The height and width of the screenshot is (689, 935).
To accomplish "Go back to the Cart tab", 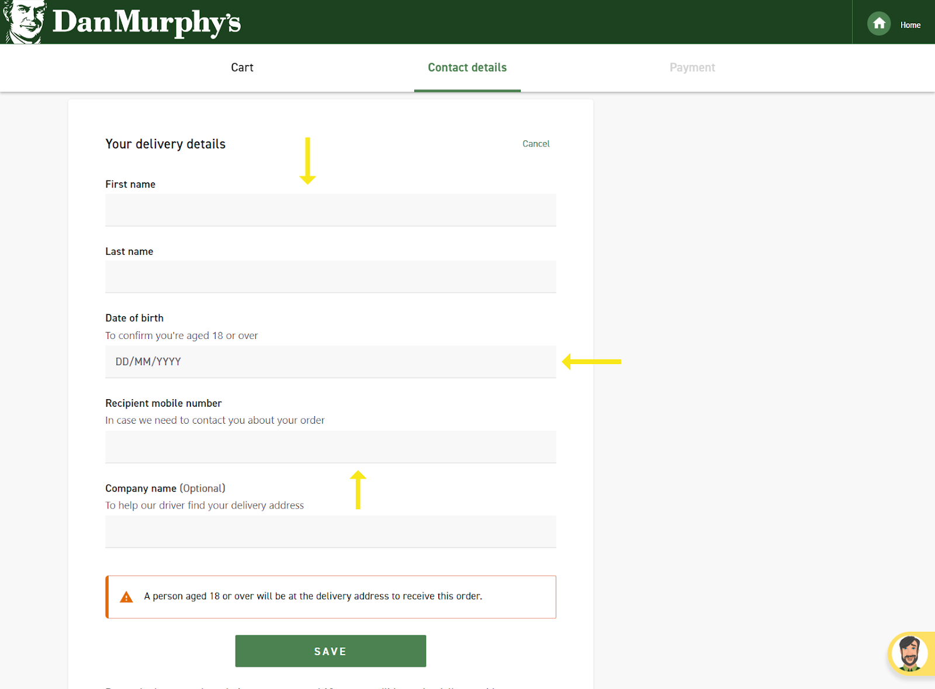I will pos(242,68).
